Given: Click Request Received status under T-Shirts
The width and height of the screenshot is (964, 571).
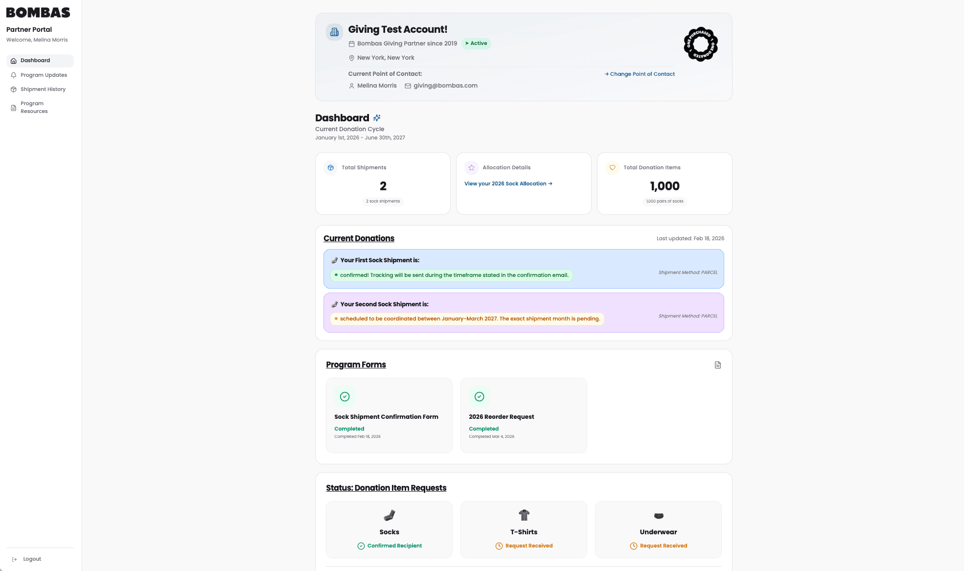Looking at the screenshot, I should click(524, 546).
